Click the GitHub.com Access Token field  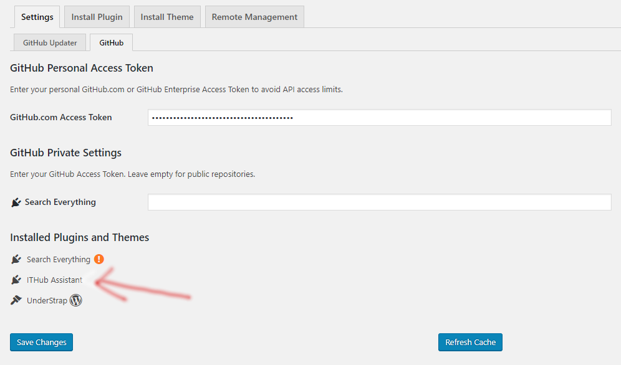pyautogui.click(x=380, y=118)
